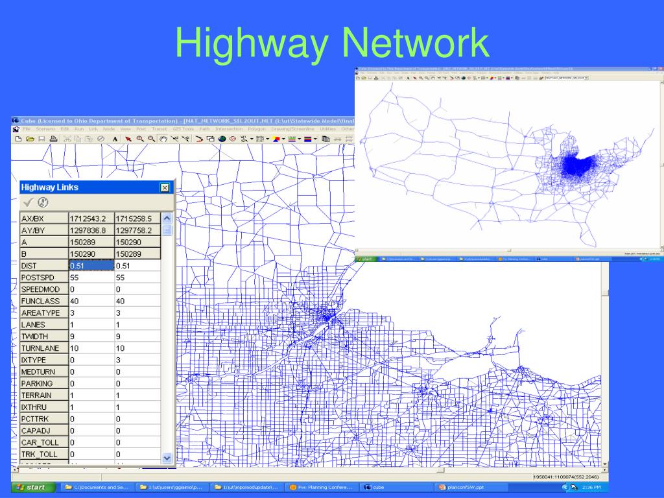
Task: Click Highway Links scrollbar down arrow
Action: (167, 458)
